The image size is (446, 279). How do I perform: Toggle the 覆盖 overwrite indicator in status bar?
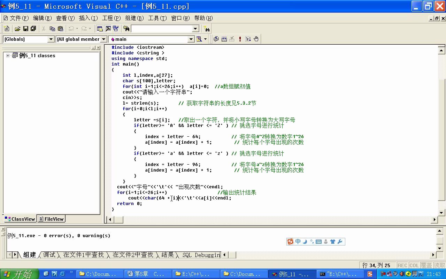pos(426,265)
